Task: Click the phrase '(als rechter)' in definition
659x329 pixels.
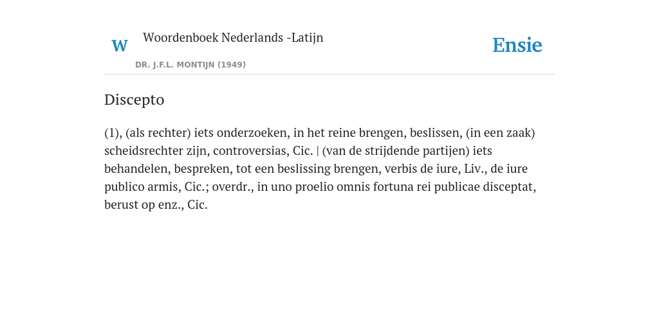Action: coord(158,133)
